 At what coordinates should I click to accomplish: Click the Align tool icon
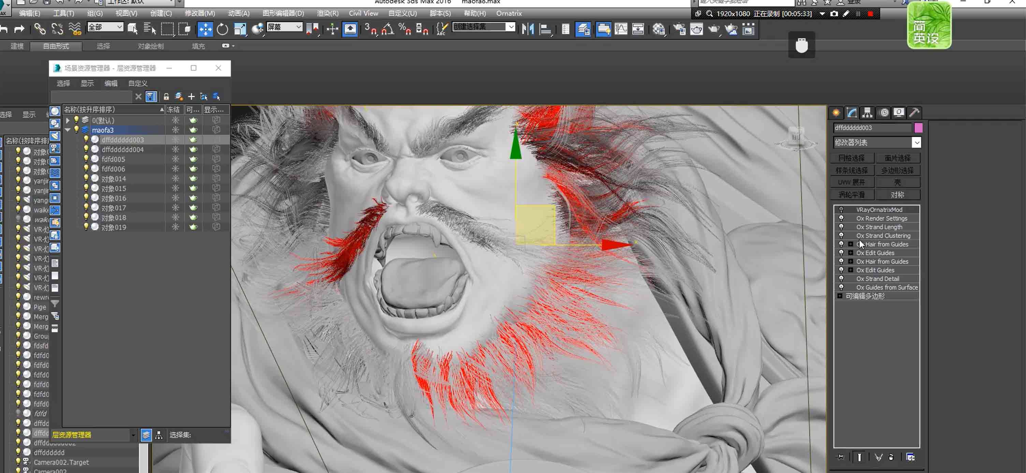(x=545, y=29)
